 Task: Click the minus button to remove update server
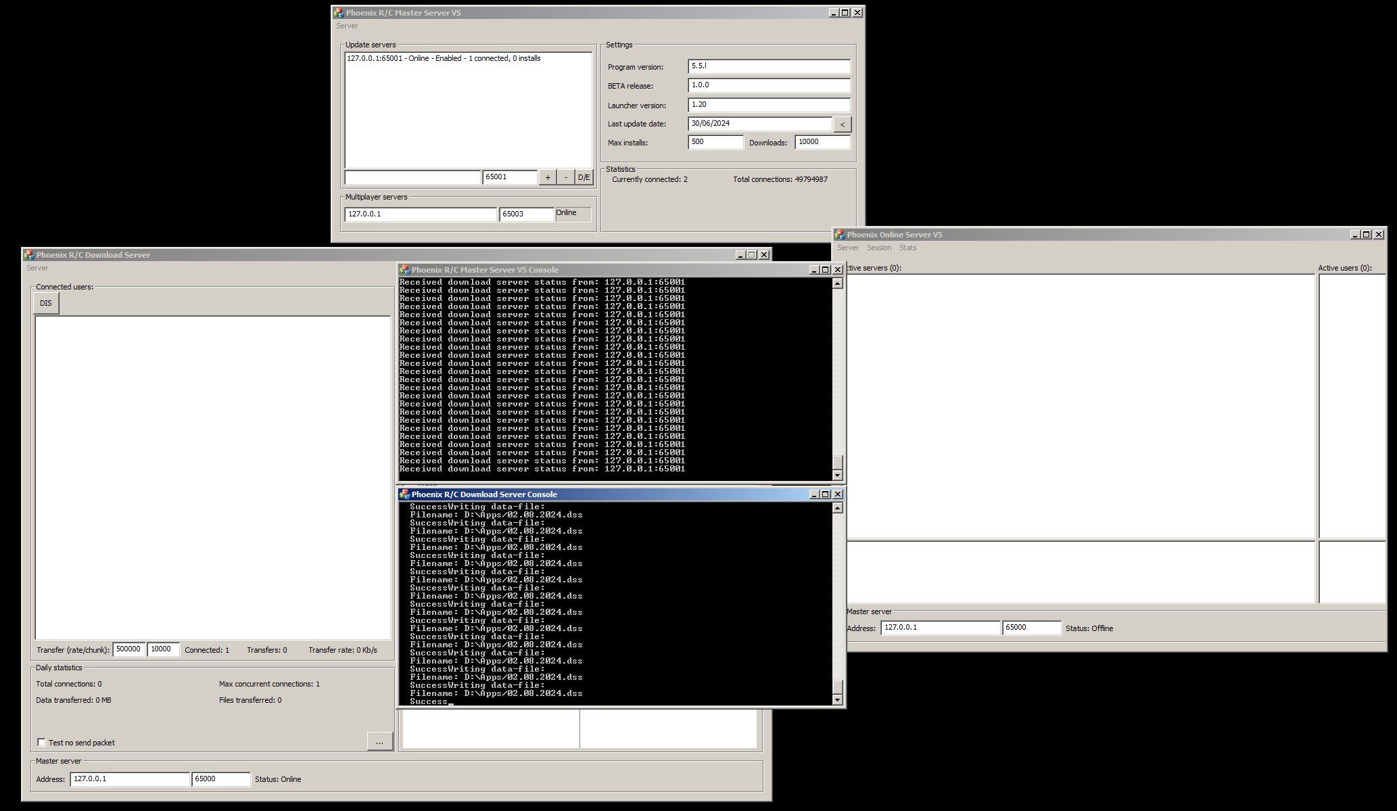(566, 177)
